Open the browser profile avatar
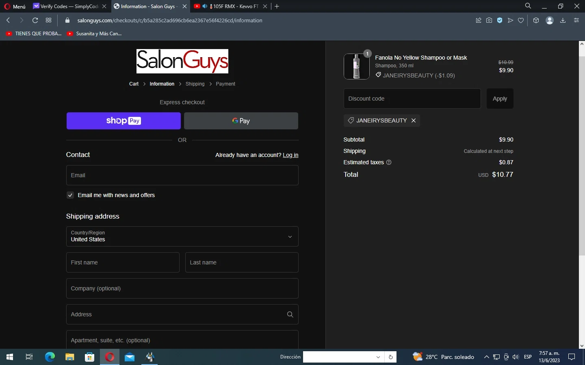585x365 pixels. (550, 20)
